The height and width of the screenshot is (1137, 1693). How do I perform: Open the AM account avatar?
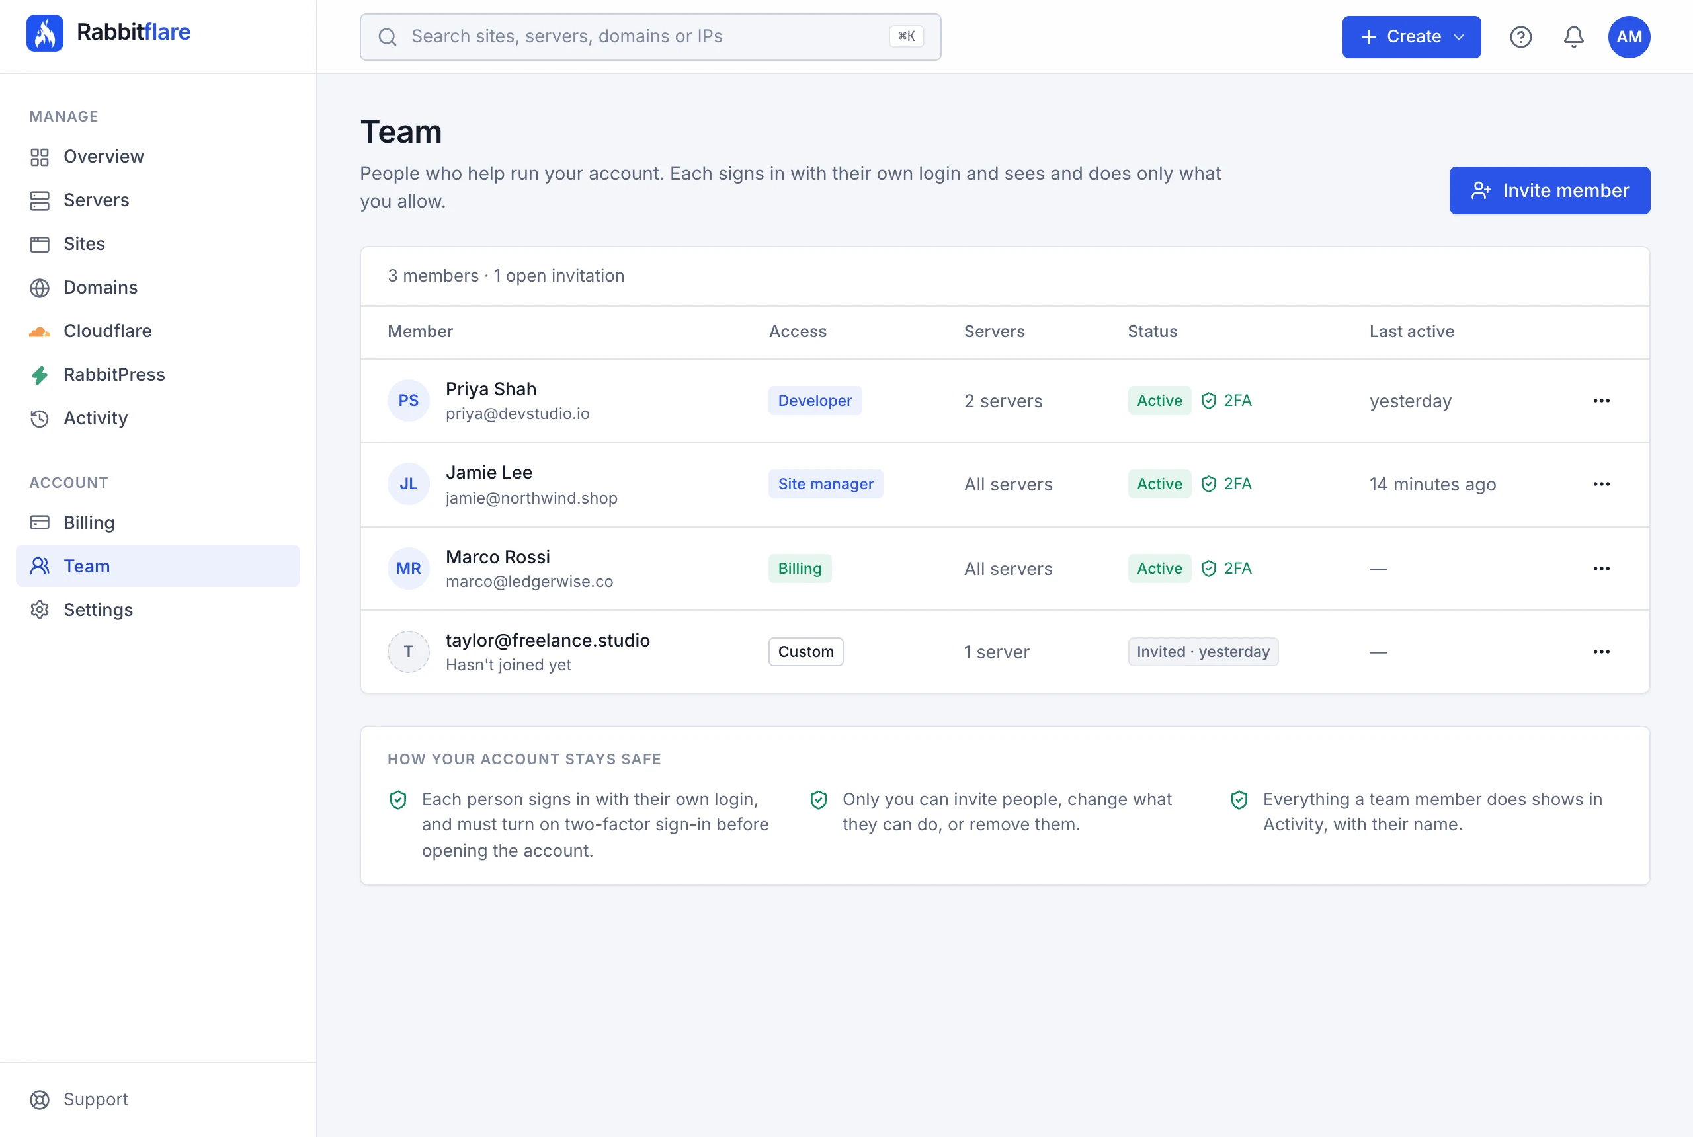click(1629, 37)
